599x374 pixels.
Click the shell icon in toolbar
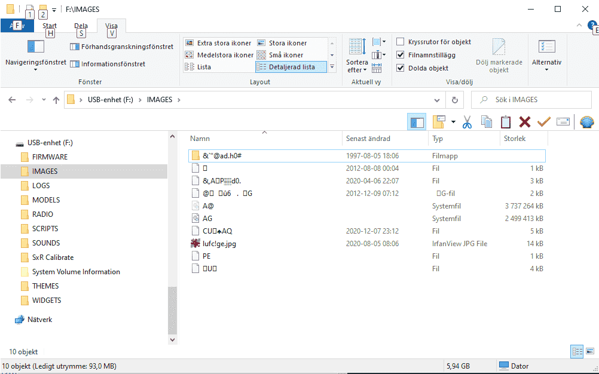click(587, 122)
